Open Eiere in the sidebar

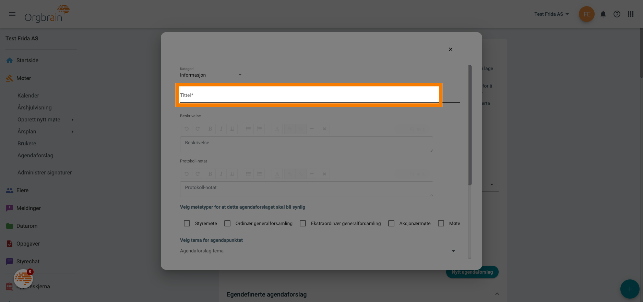click(22, 191)
